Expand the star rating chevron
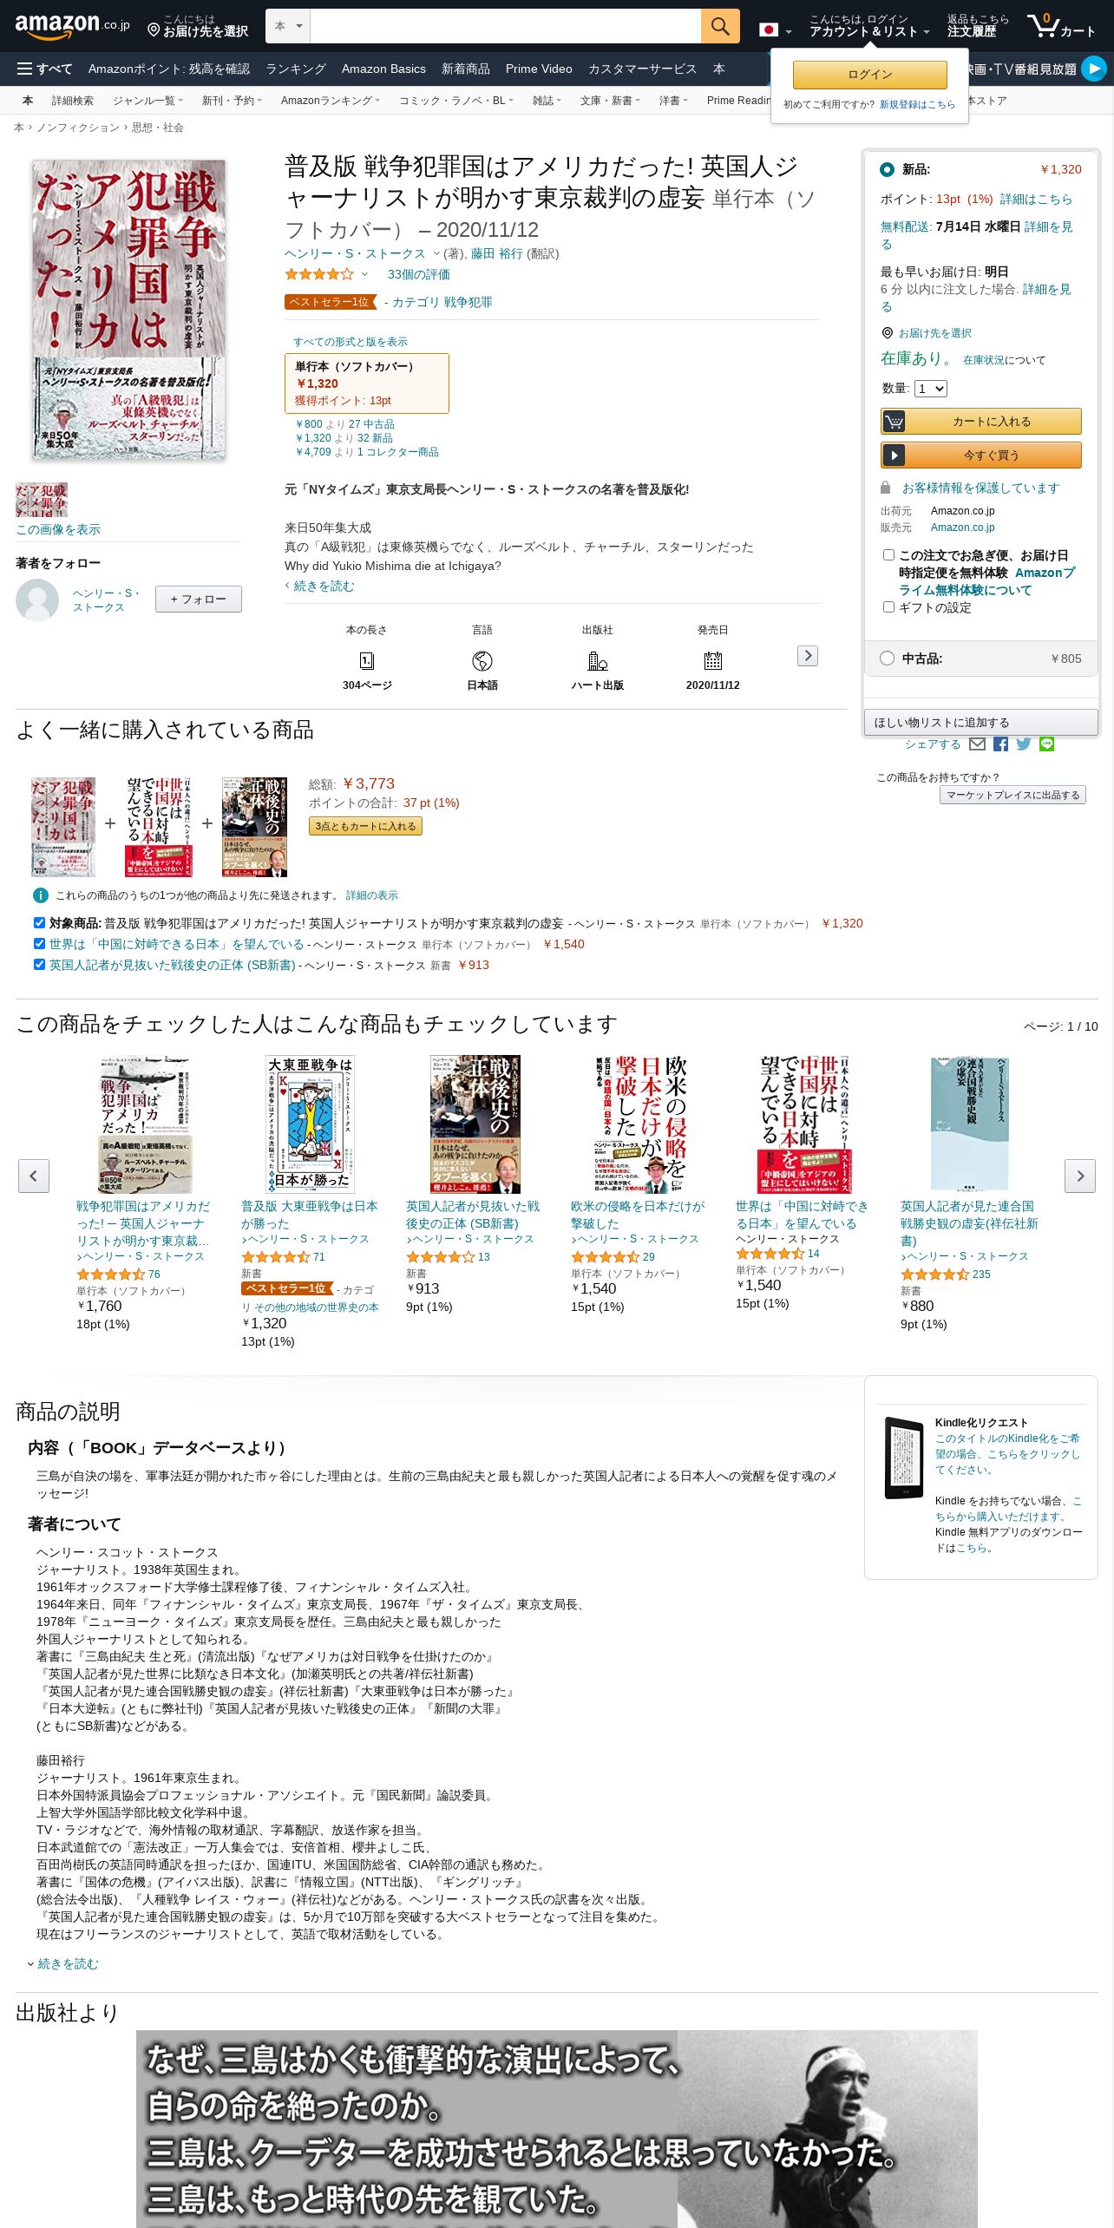This screenshot has height=2228, width=1114. [x=364, y=274]
